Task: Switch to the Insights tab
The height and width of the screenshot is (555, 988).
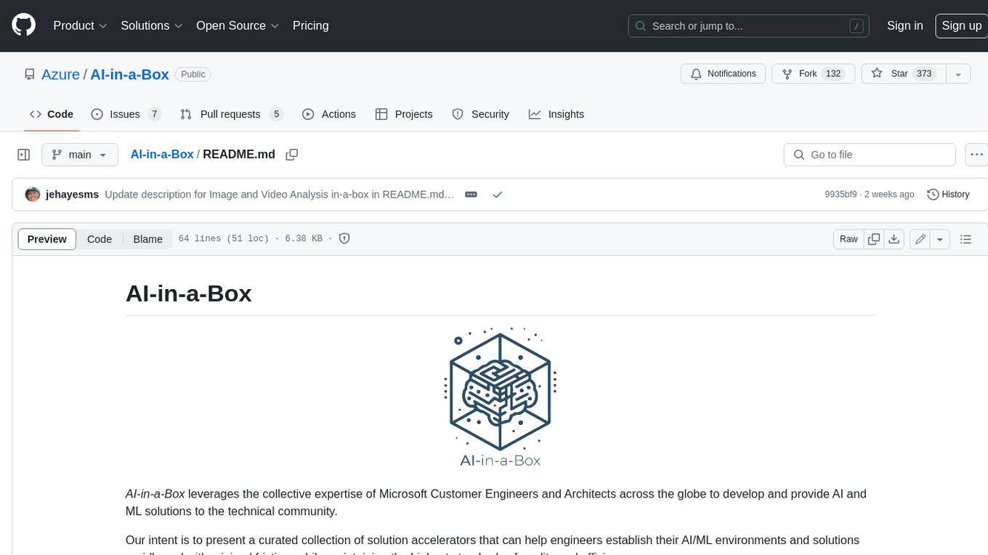Action: (556, 114)
